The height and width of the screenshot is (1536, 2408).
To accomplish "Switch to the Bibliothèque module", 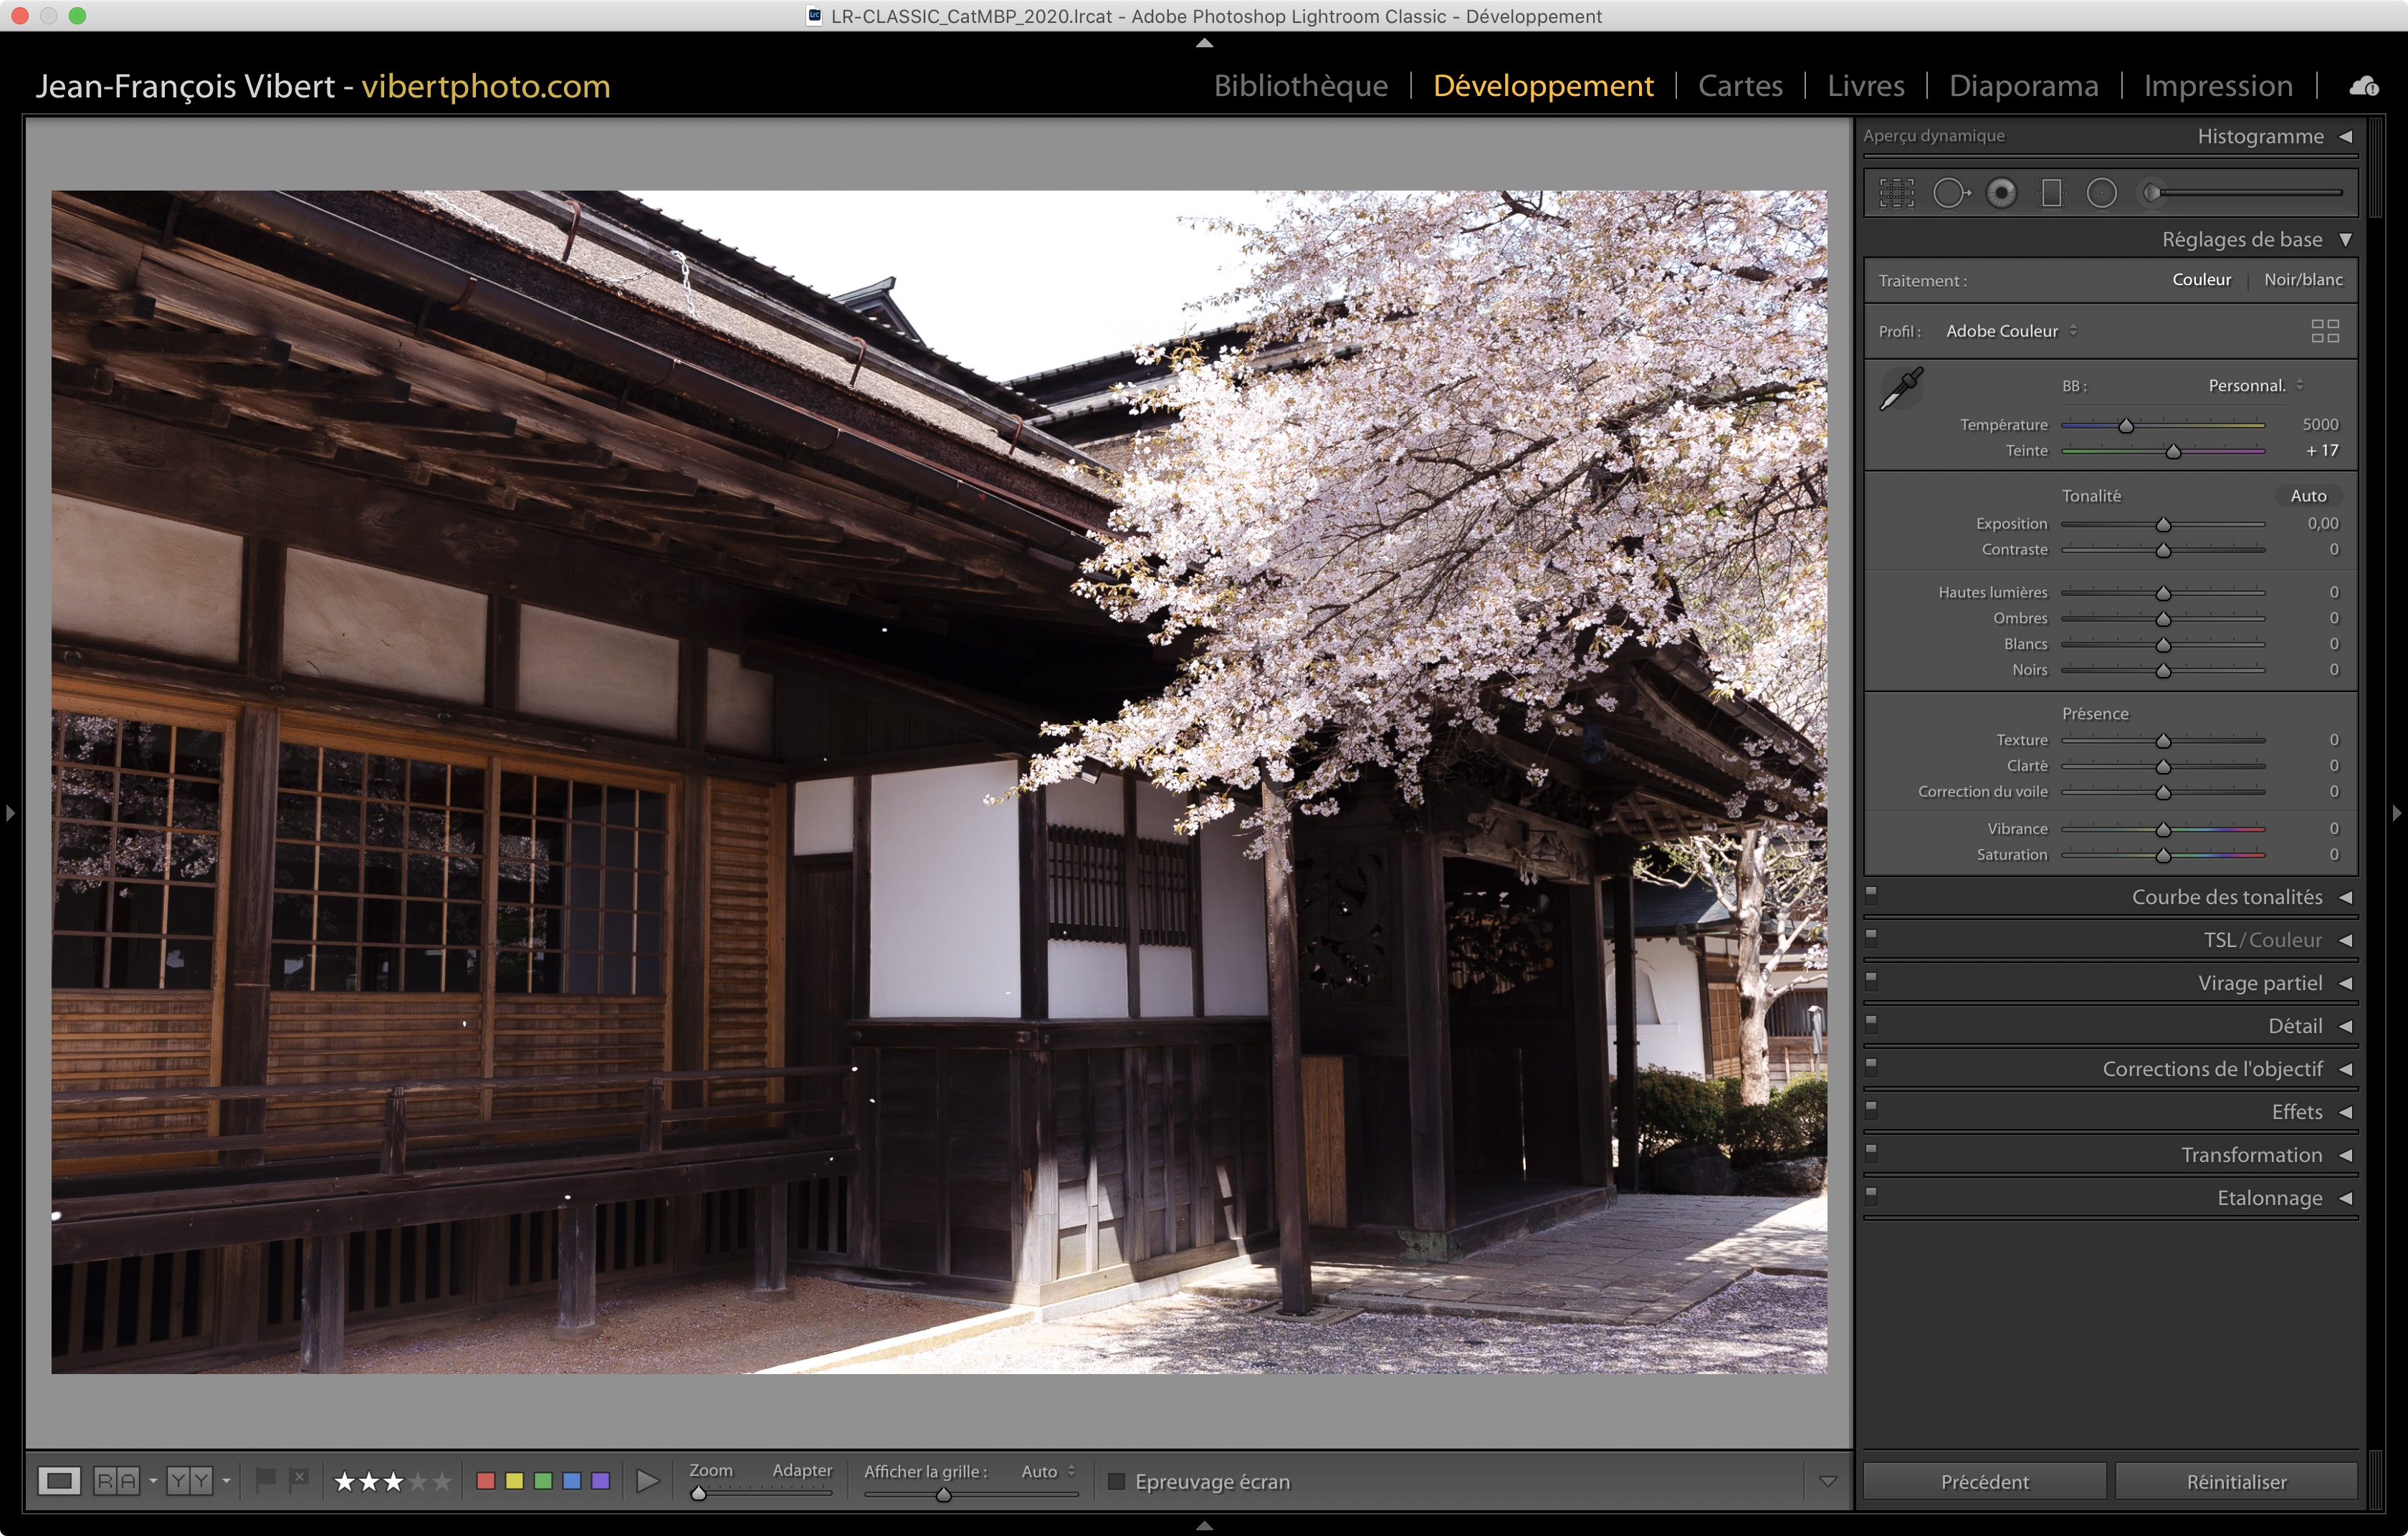I will click(x=1300, y=87).
